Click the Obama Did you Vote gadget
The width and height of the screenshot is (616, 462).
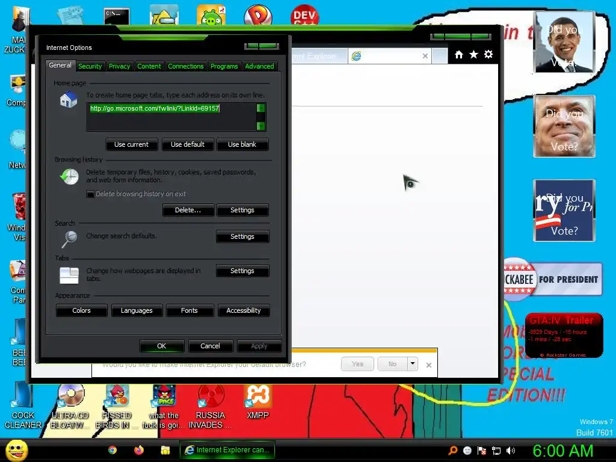point(564,42)
